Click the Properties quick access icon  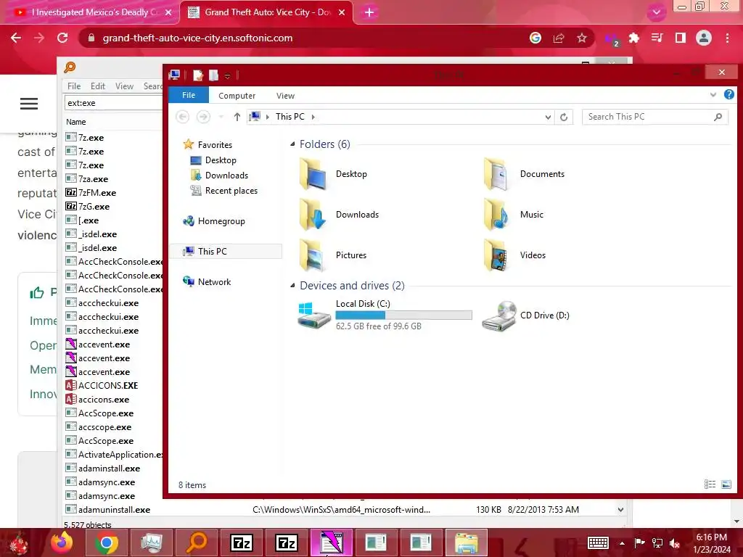tap(198, 75)
